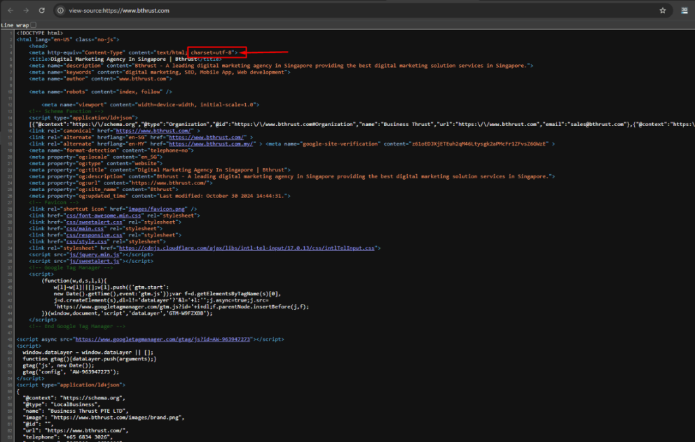
Task: Open the cdnjs intlTelInput.css link
Action: coord(247,248)
